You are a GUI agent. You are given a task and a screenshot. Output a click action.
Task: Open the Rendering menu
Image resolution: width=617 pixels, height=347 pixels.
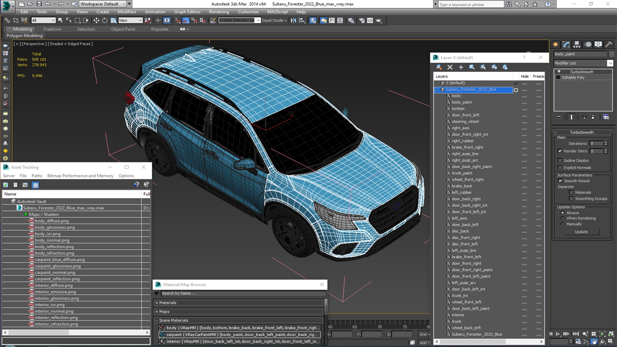click(x=219, y=12)
